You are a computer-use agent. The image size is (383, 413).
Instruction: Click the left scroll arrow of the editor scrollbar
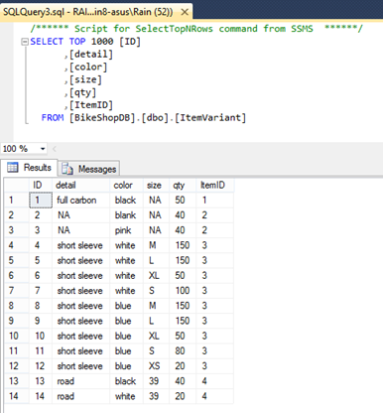[x=55, y=149]
